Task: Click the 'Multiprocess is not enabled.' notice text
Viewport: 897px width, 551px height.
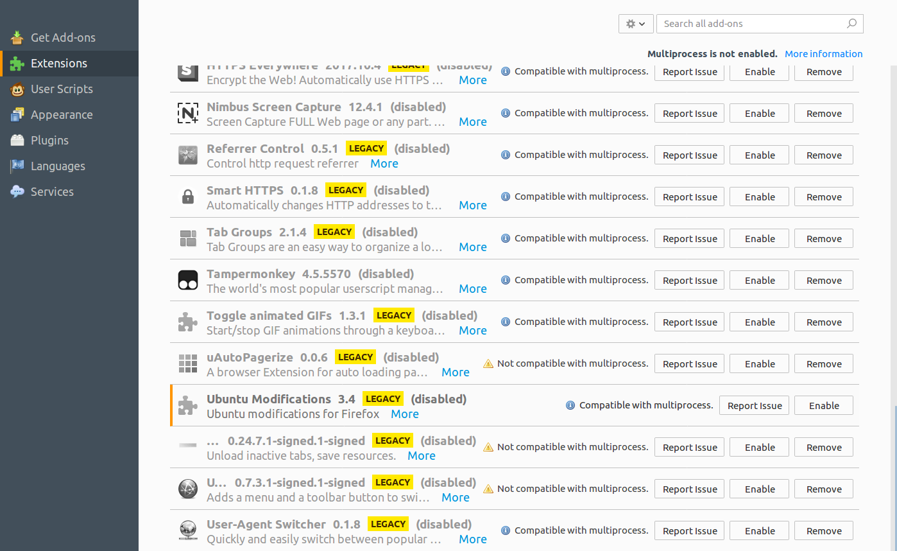Action: (712, 54)
